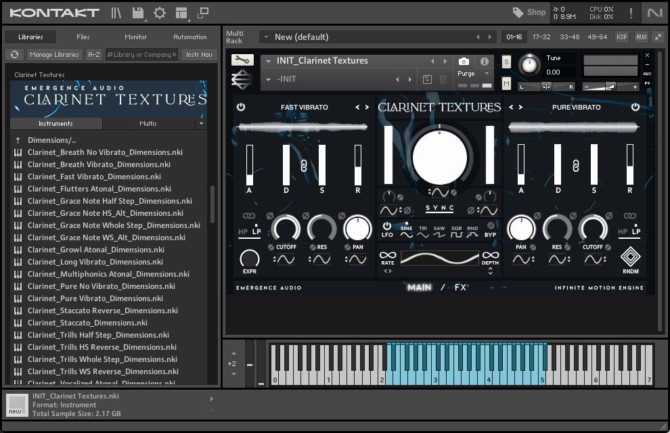Toggle the FAST VIBRATO layer power button
Screen dimensions: 670x433
pyautogui.click(x=240, y=107)
